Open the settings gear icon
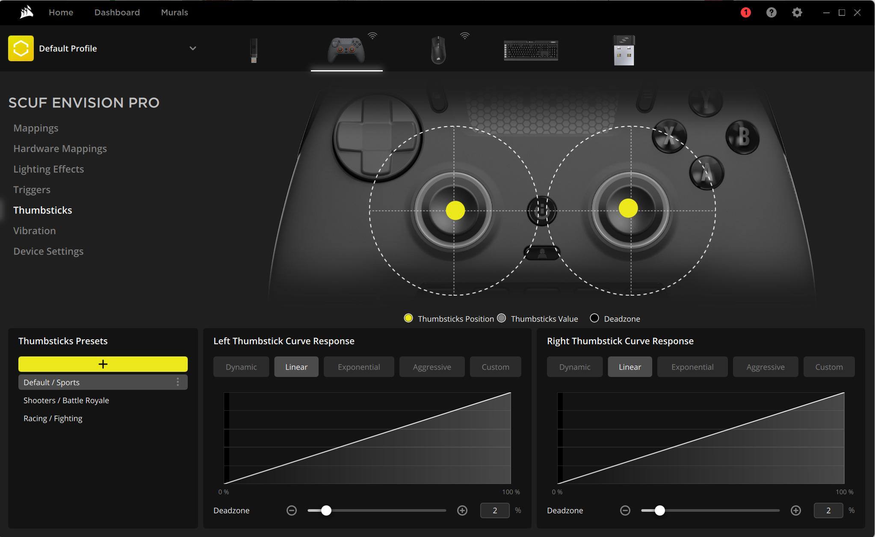 [x=797, y=12]
